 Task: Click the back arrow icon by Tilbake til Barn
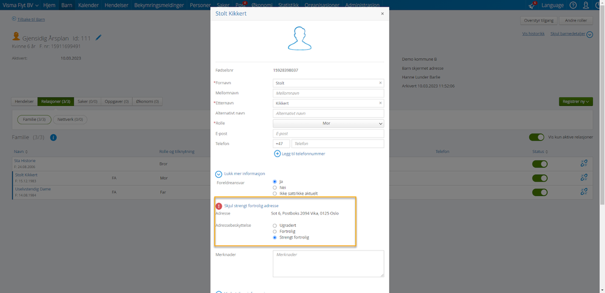pos(14,19)
